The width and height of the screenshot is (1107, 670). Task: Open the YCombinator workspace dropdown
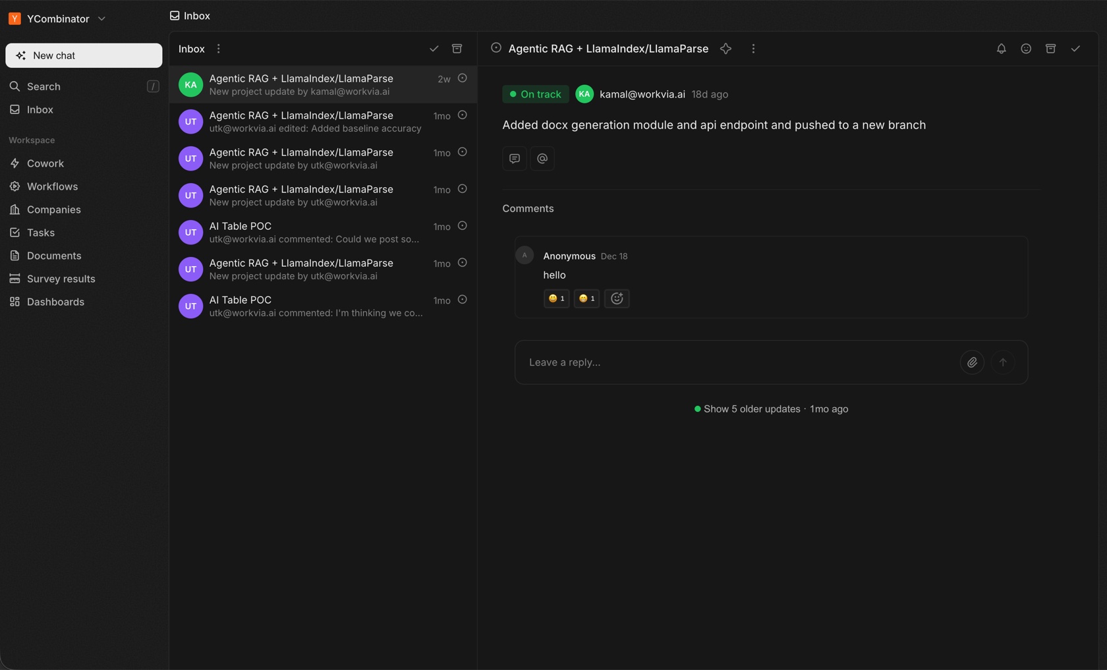click(57, 18)
